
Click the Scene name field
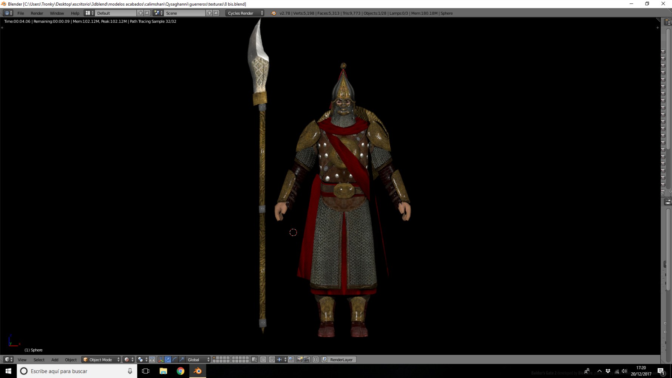(185, 13)
